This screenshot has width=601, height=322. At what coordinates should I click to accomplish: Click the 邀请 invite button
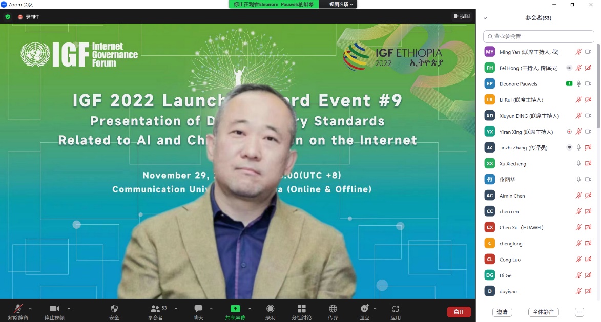502,312
